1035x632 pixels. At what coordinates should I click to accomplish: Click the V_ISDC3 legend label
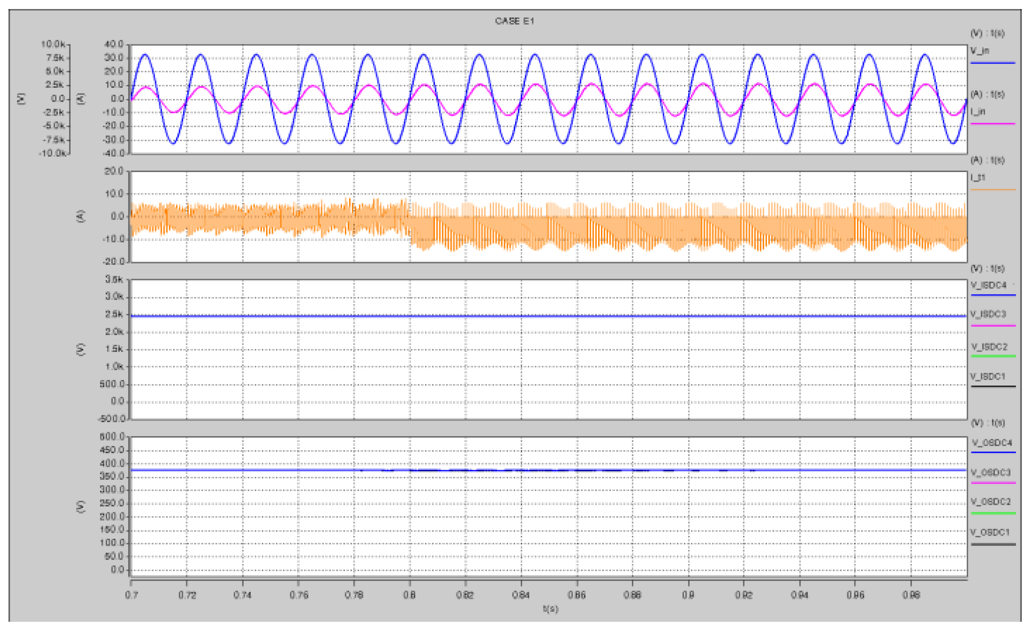(988, 314)
